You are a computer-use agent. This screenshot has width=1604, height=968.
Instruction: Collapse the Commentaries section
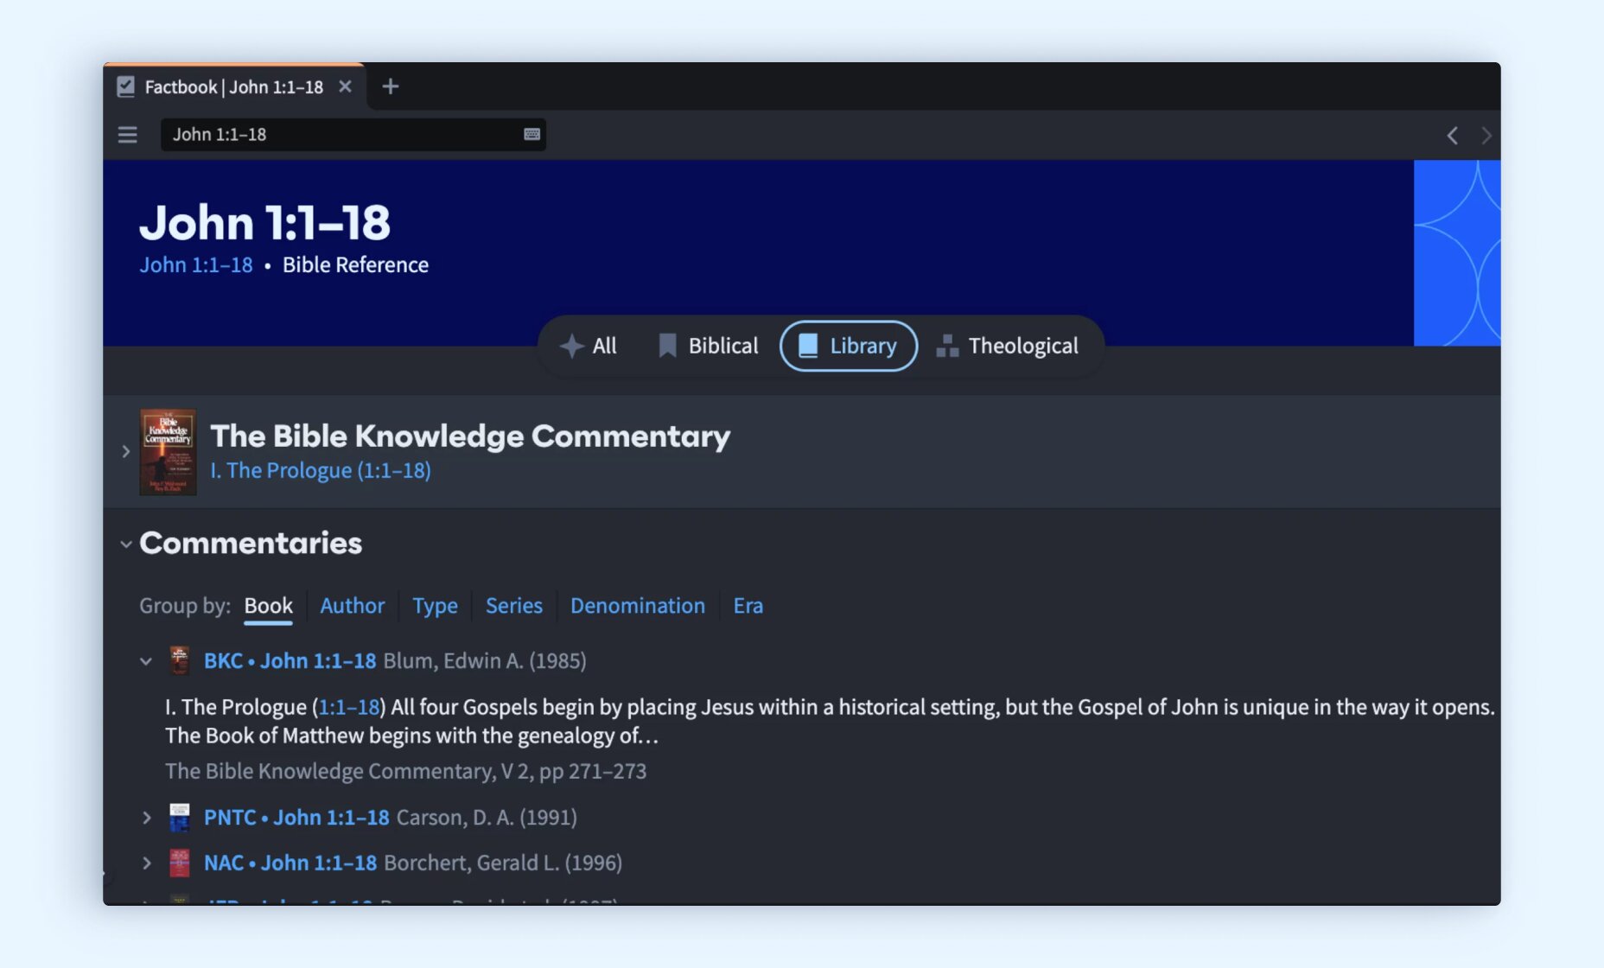125,544
